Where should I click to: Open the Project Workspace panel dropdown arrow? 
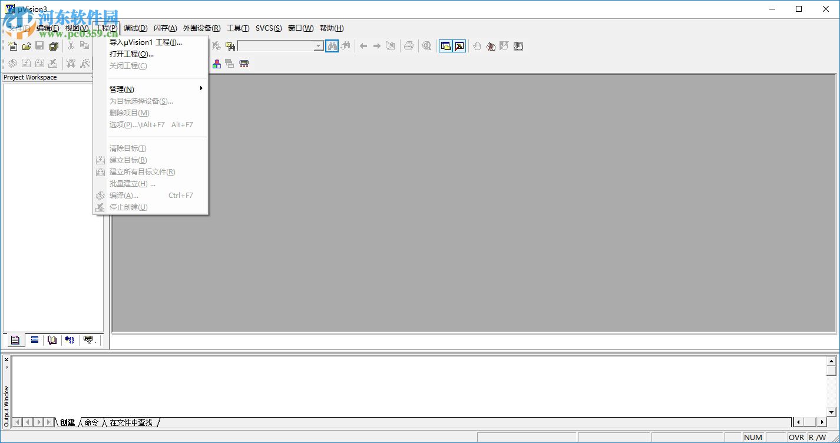[92, 77]
